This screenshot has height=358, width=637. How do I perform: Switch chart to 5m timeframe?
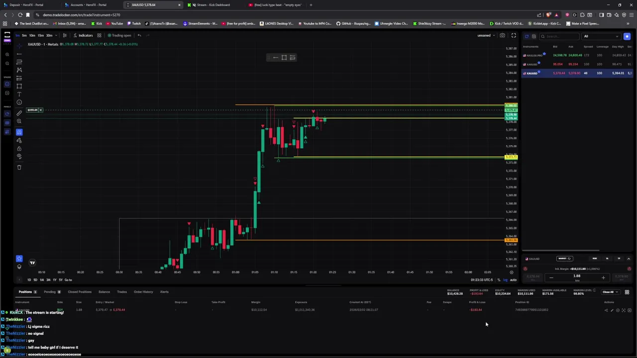click(24, 35)
